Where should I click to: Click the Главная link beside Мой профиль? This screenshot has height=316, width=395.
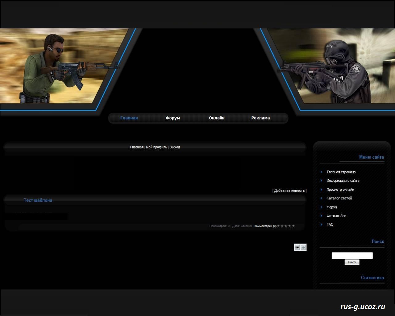pos(137,147)
